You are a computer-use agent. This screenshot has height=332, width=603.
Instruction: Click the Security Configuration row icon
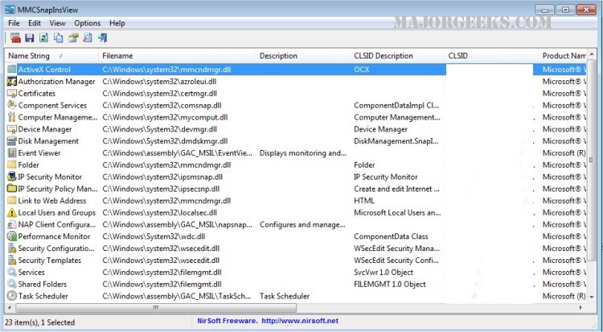coord(12,249)
